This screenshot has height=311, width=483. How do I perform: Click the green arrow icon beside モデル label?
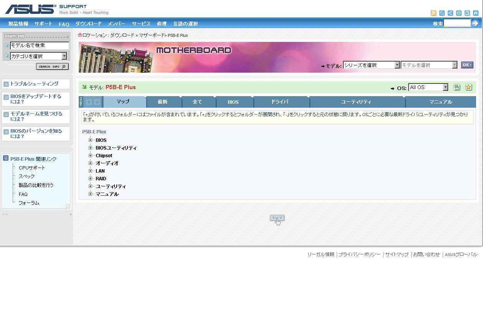pyautogui.click(x=84, y=87)
